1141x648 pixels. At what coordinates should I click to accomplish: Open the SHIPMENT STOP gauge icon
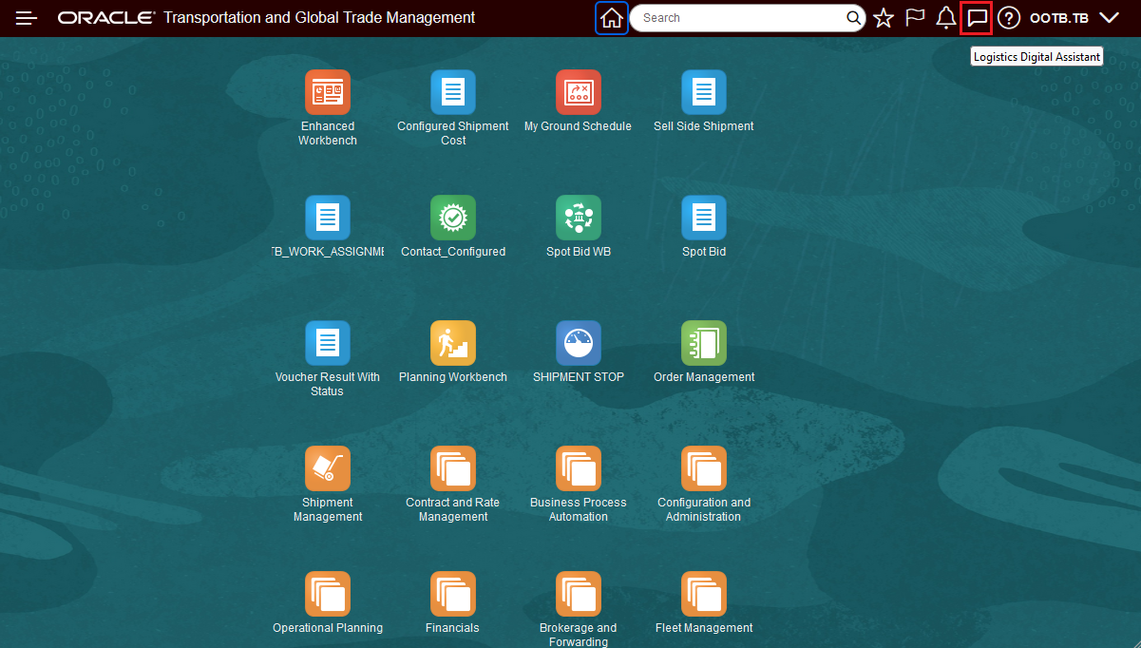tap(579, 343)
